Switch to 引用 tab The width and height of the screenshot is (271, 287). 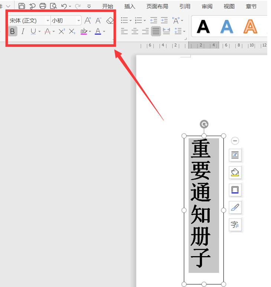tap(185, 7)
